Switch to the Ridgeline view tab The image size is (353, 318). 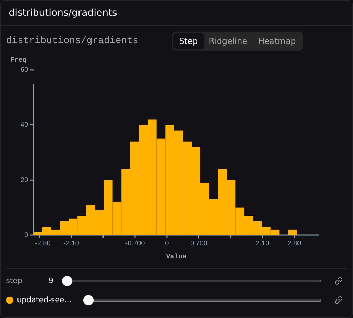pos(228,41)
